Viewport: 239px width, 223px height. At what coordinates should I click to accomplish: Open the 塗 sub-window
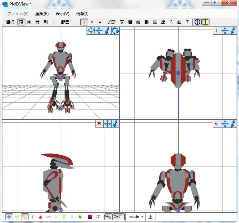click(163, 22)
